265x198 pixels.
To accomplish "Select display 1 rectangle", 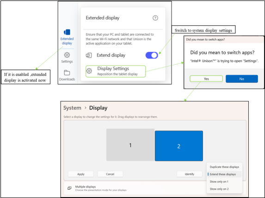I will [x=130, y=145].
